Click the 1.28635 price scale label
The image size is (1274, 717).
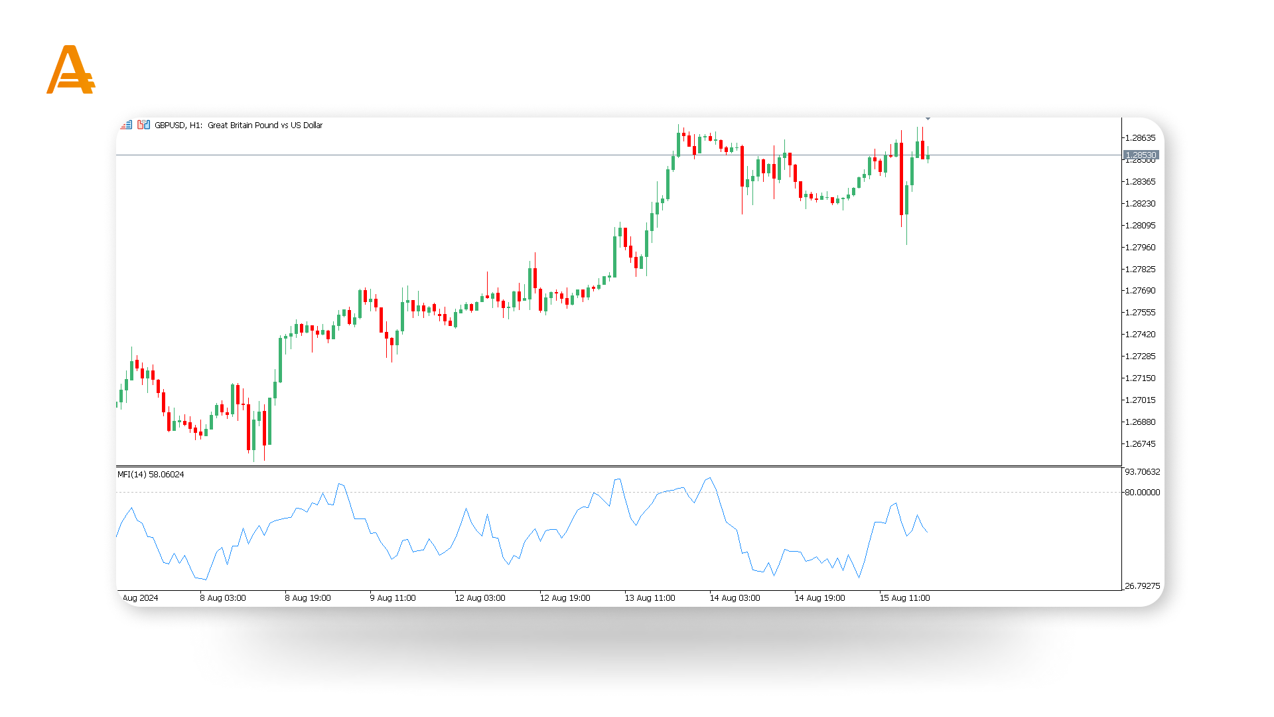[x=1140, y=138]
